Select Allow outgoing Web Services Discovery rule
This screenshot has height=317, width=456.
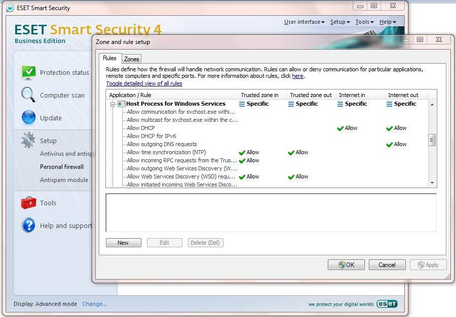[182, 169]
